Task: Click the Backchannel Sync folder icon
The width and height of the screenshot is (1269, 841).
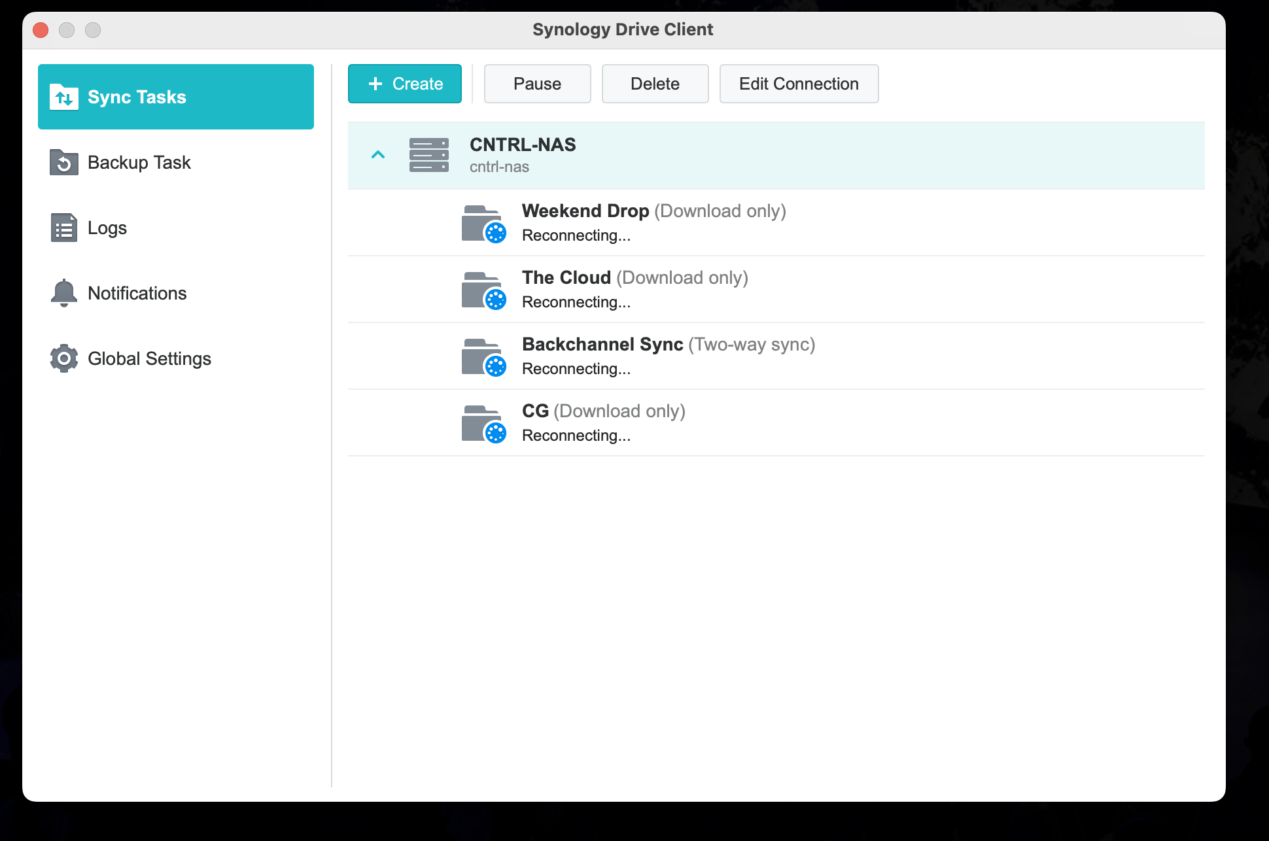Action: point(483,357)
